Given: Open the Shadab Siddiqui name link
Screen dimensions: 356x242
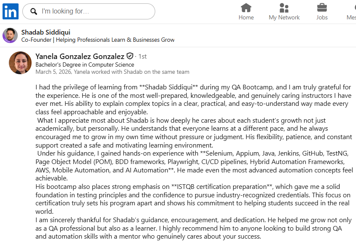Looking at the screenshot, I should coord(46,32).
